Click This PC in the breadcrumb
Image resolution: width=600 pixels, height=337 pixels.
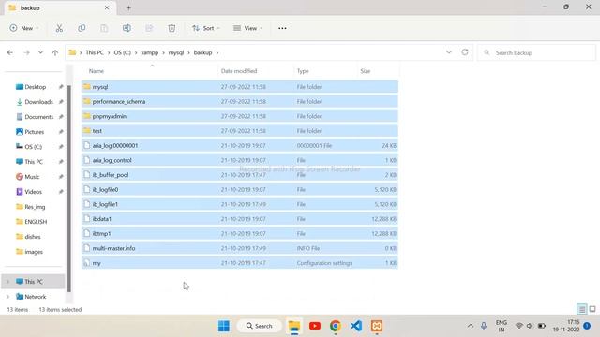click(95, 52)
